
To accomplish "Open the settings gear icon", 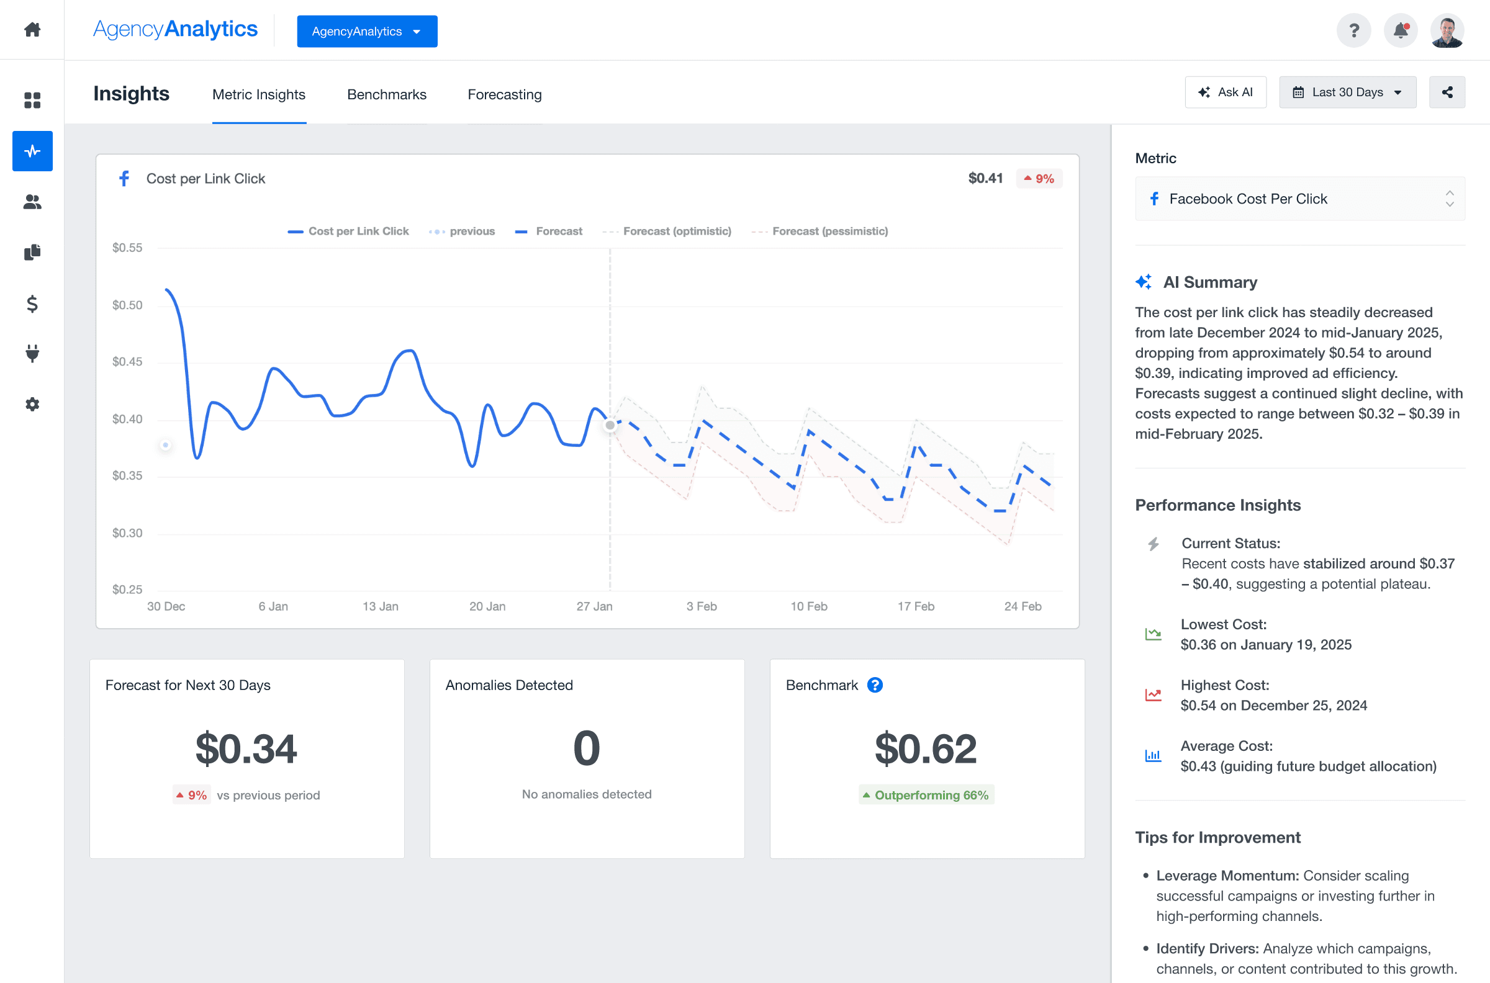I will tap(32, 405).
